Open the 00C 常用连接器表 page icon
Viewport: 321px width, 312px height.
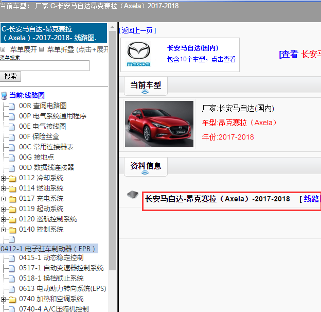(x=12, y=147)
